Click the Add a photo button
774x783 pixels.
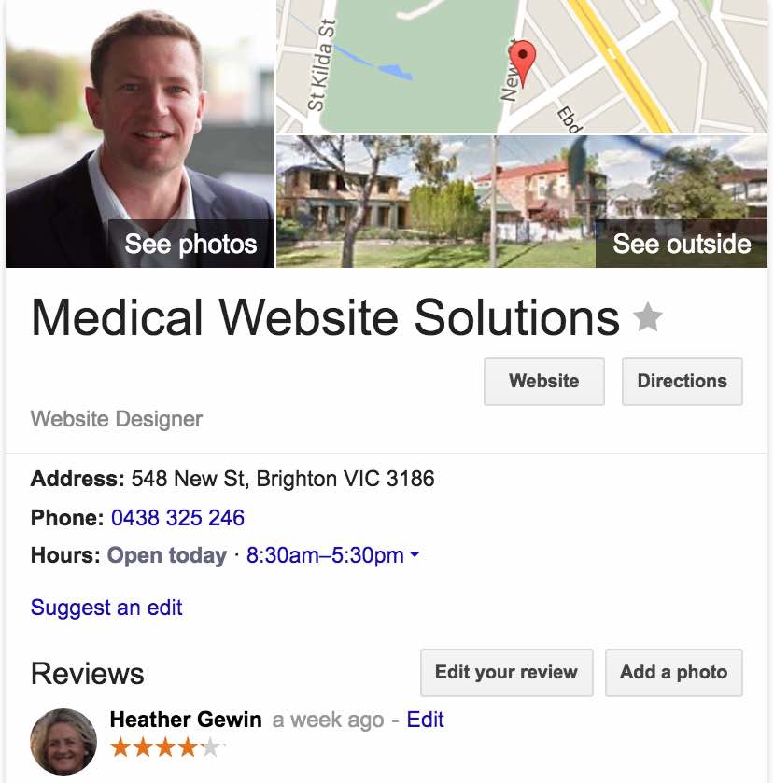click(x=673, y=672)
